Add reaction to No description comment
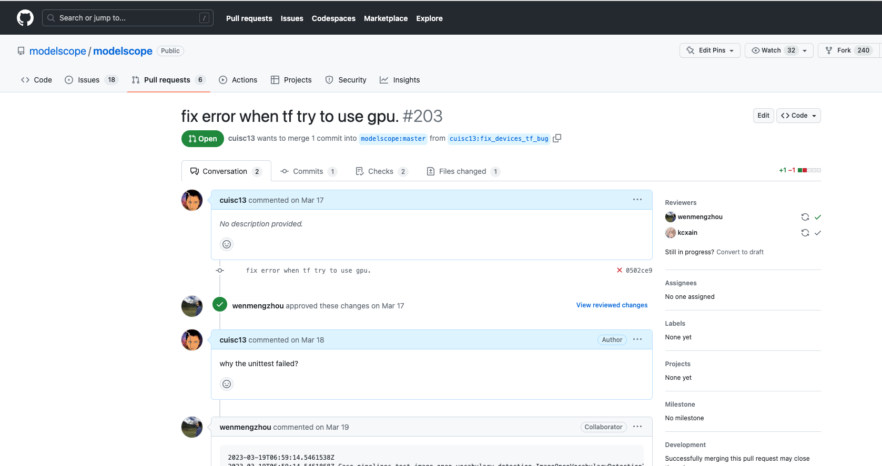This screenshot has width=882, height=466. pos(227,244)
